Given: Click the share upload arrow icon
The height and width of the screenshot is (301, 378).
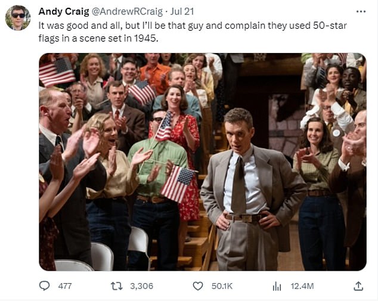Looking at the screenshot, I should pos(358,286).
